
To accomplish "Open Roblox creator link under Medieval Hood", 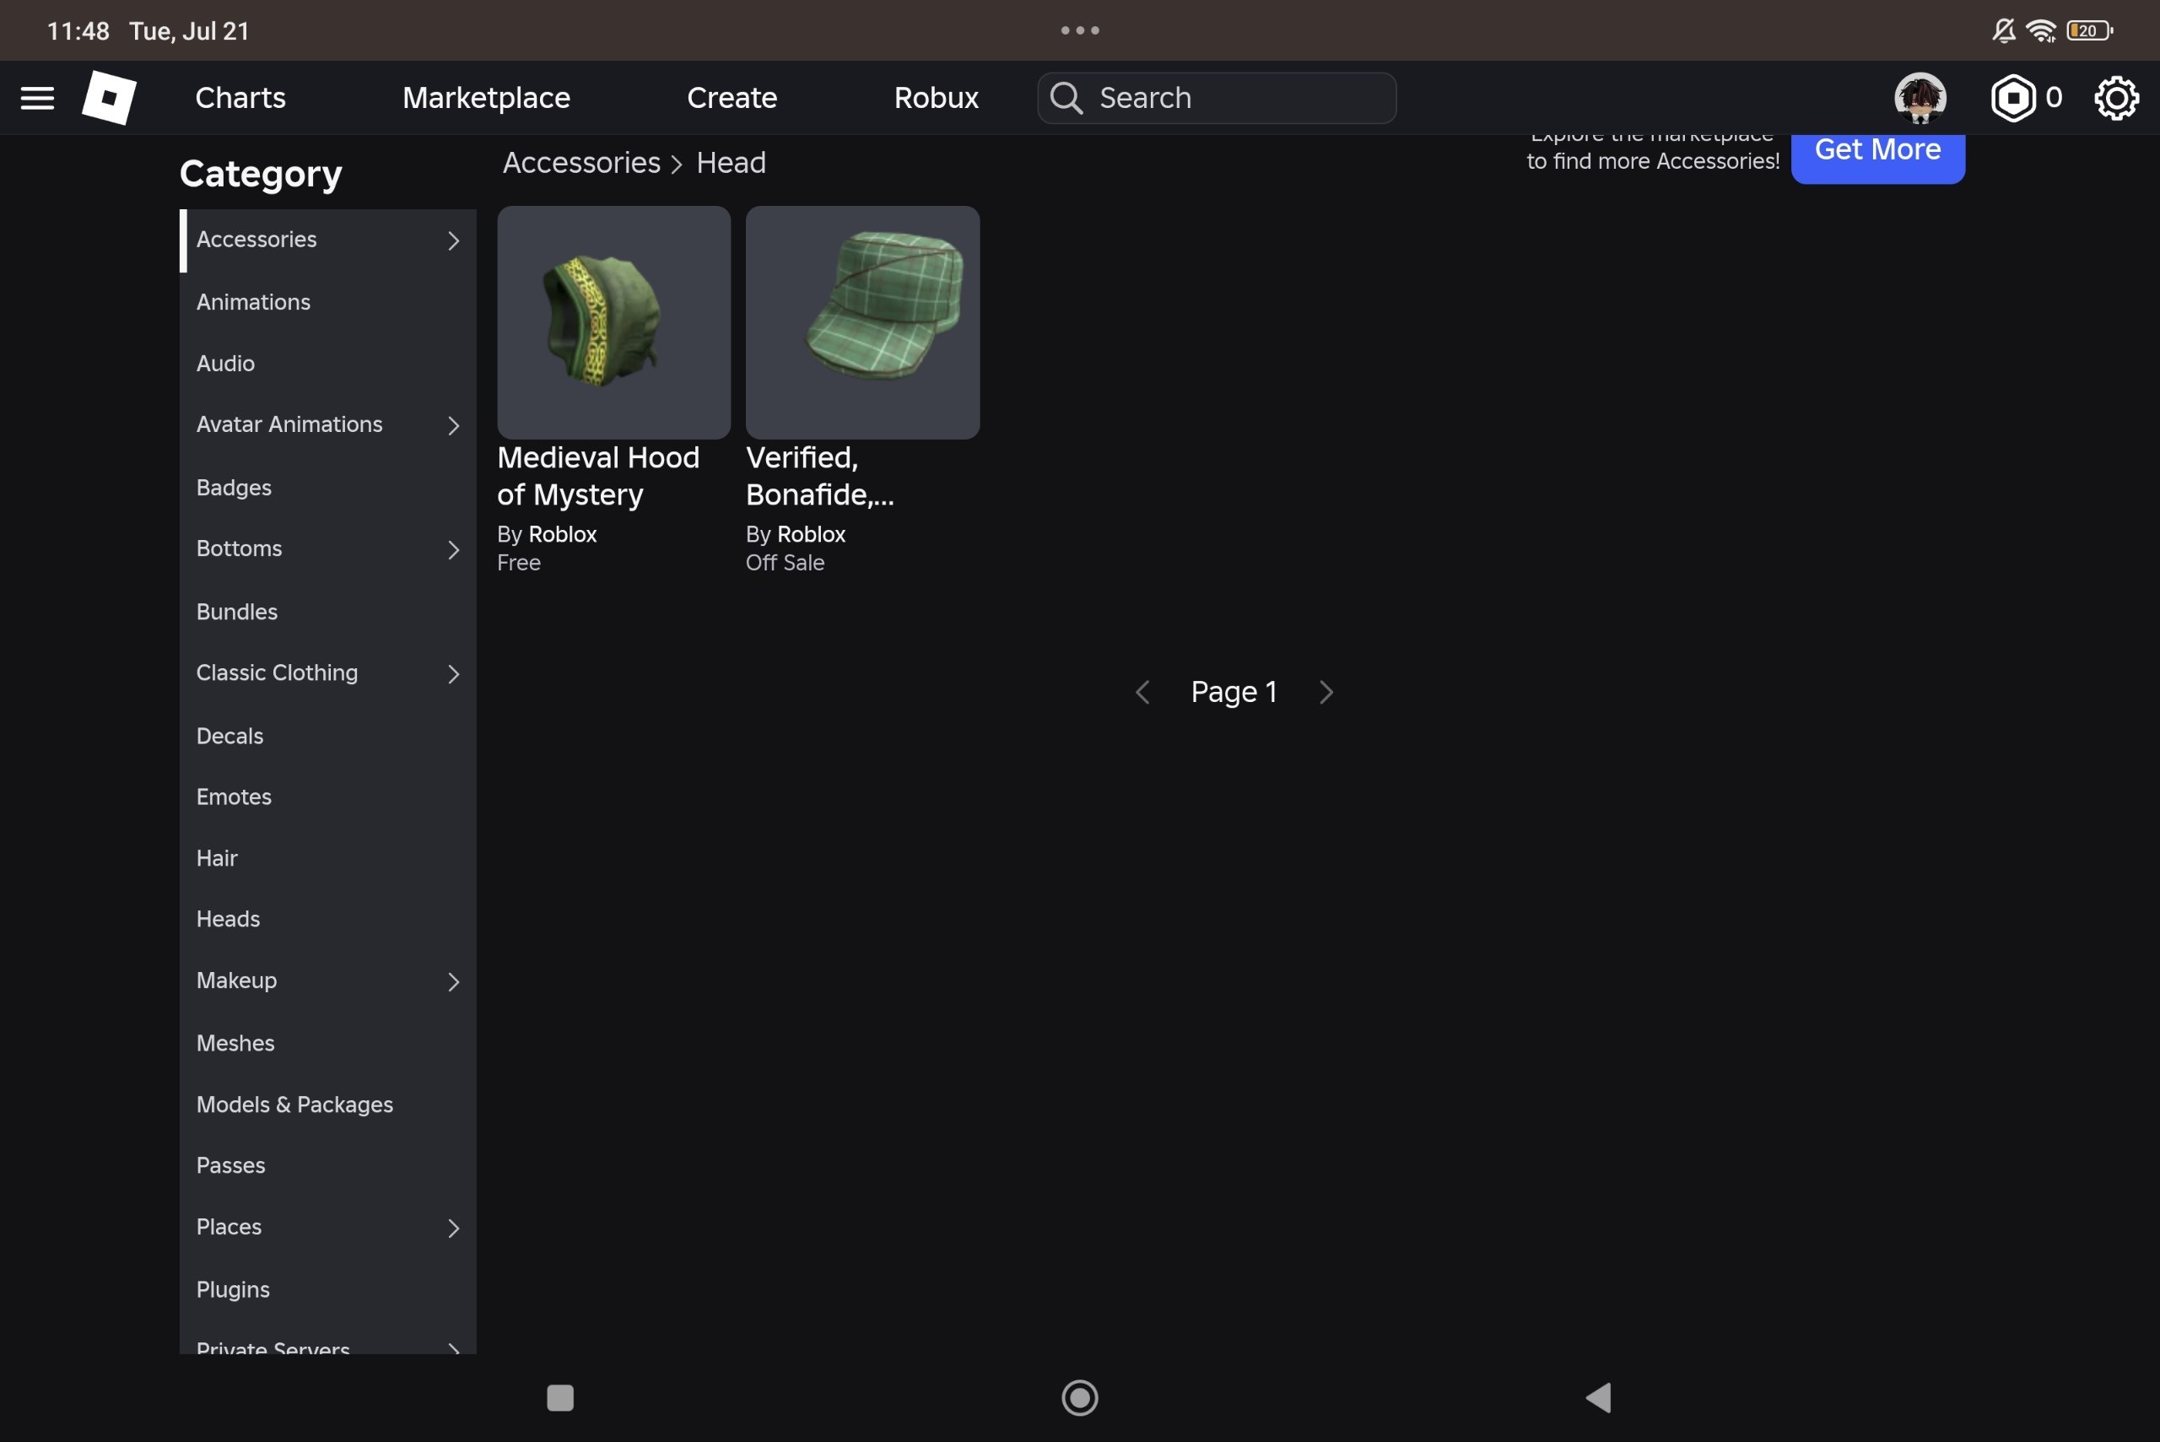I will point(563,534).
